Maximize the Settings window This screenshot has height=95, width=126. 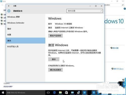[96, 6]
